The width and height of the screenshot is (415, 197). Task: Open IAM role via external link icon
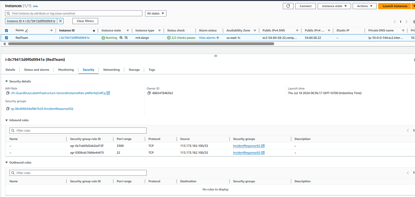tap(108, 93)
